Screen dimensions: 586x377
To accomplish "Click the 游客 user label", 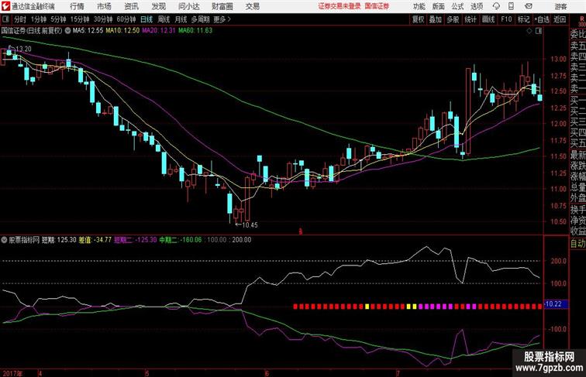I will tap(560, 6).
